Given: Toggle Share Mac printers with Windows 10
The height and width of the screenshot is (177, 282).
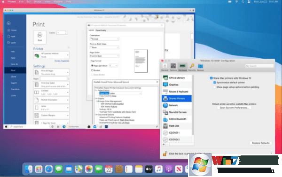Looking at the screenshot, I should (x=211, y=78).
